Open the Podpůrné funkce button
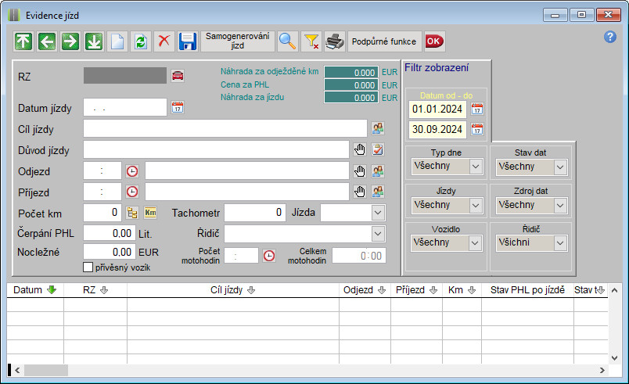 click(384, 41)
